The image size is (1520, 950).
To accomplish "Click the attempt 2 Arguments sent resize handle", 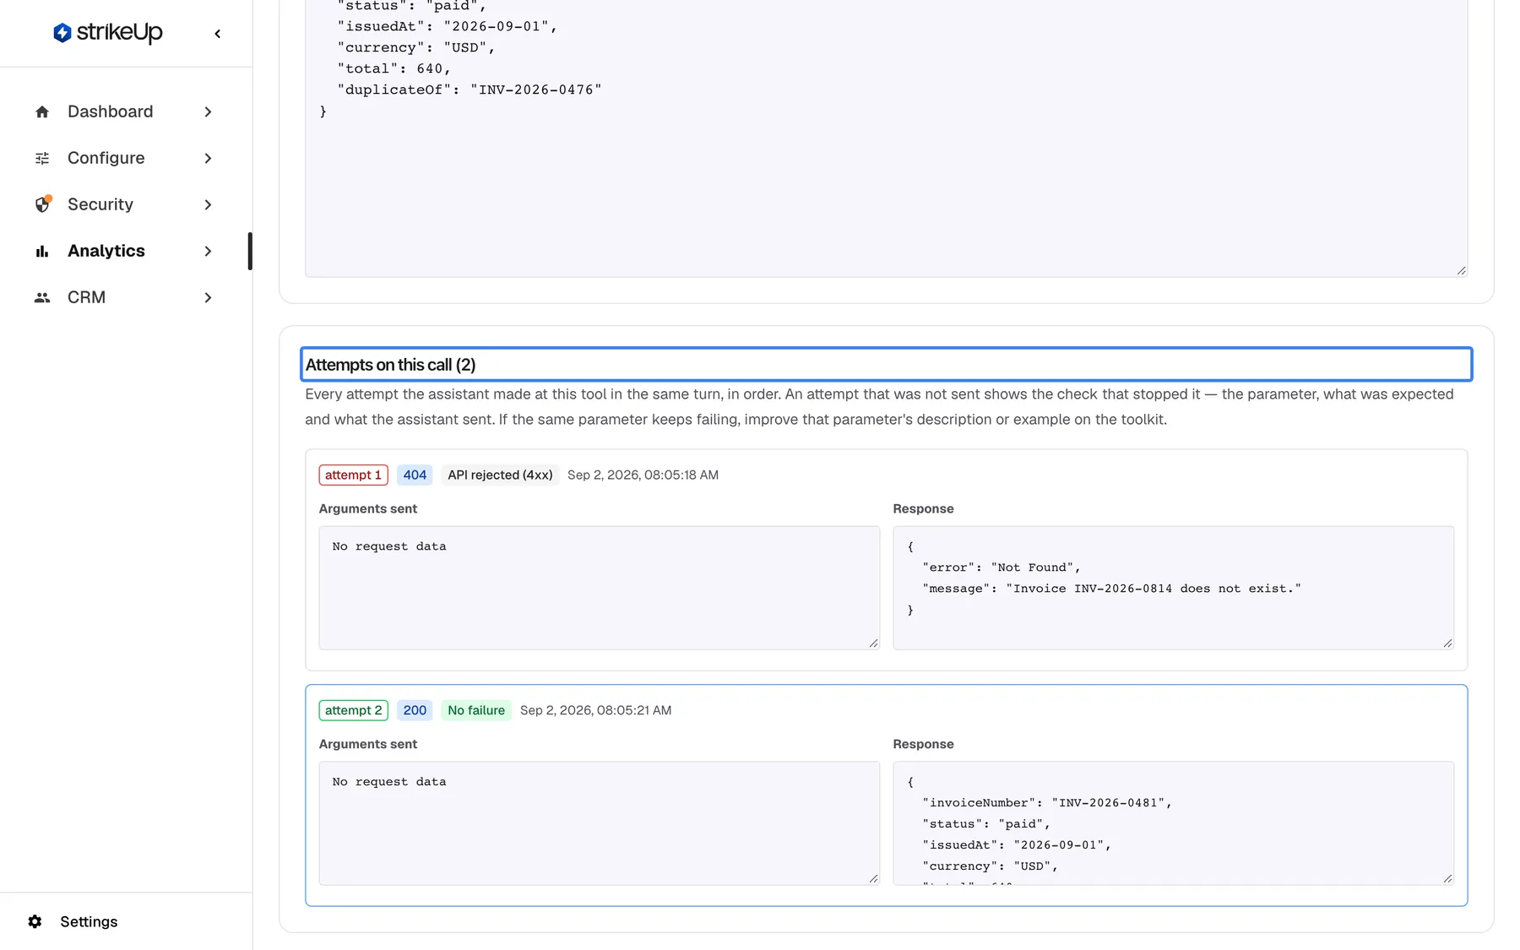I will (874, 879).
